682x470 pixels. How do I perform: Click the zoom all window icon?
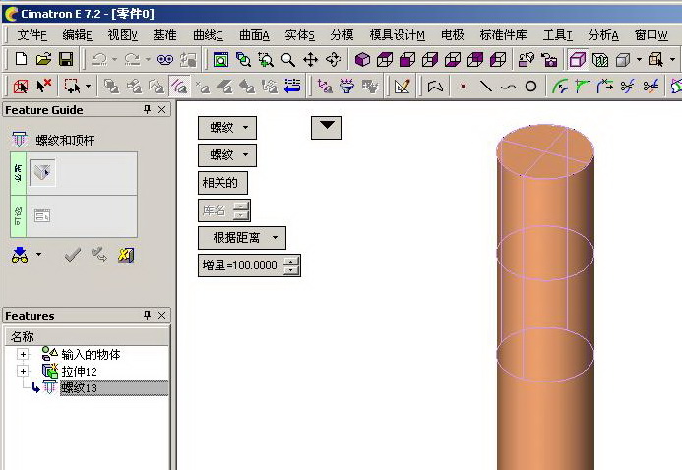tap(221, 59)
